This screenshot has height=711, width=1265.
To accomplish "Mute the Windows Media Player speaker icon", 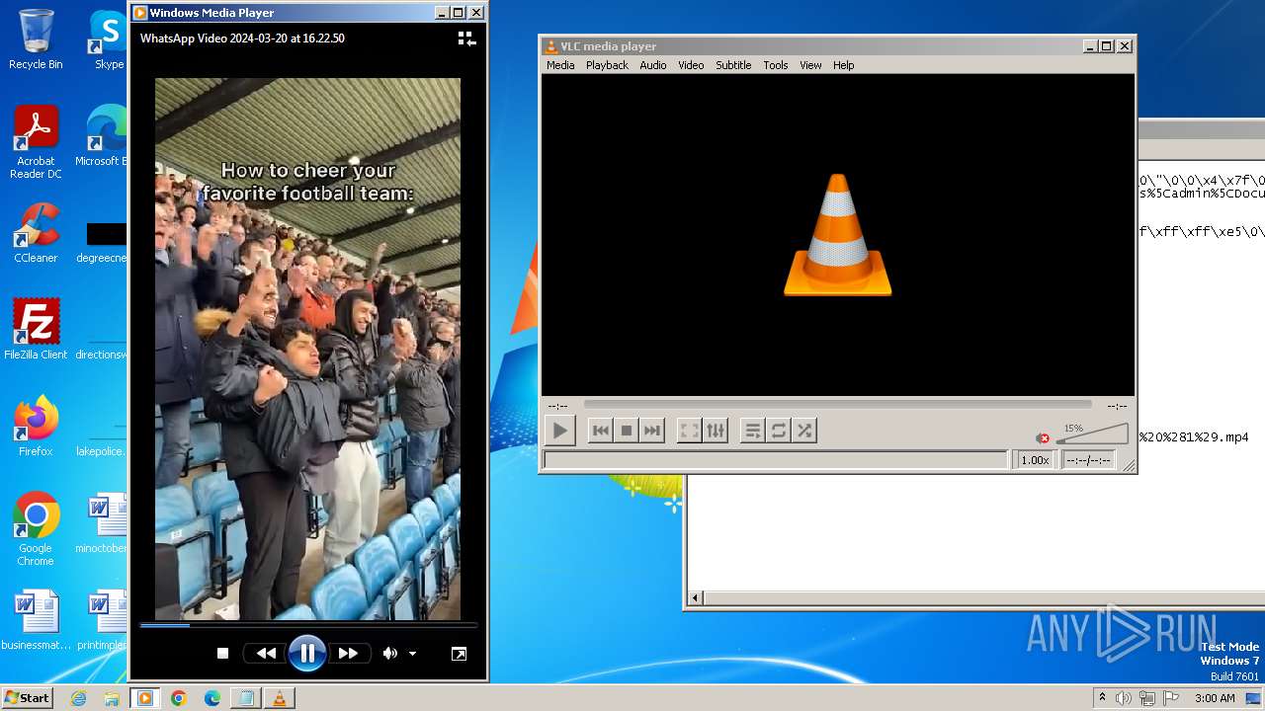I will (390, 653).
